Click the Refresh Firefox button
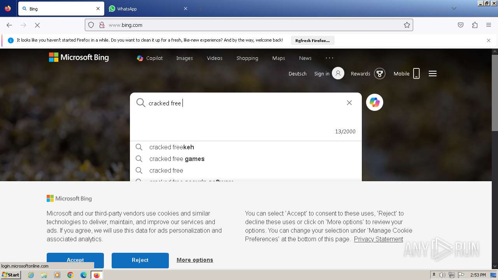The width and height of the screenshot is (498, 280). [312, 40]
